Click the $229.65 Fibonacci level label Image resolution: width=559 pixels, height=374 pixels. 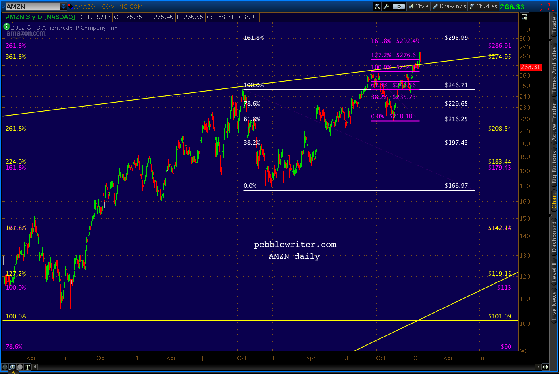(x=456, y=104)
